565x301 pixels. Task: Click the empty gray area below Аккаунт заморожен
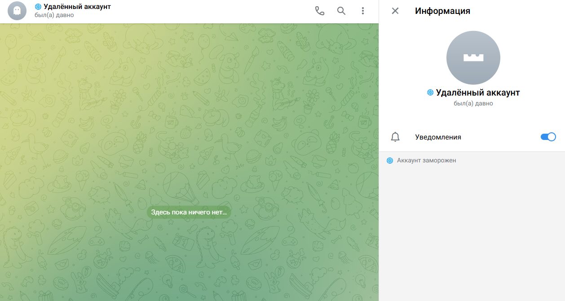(x=472, y=233)
